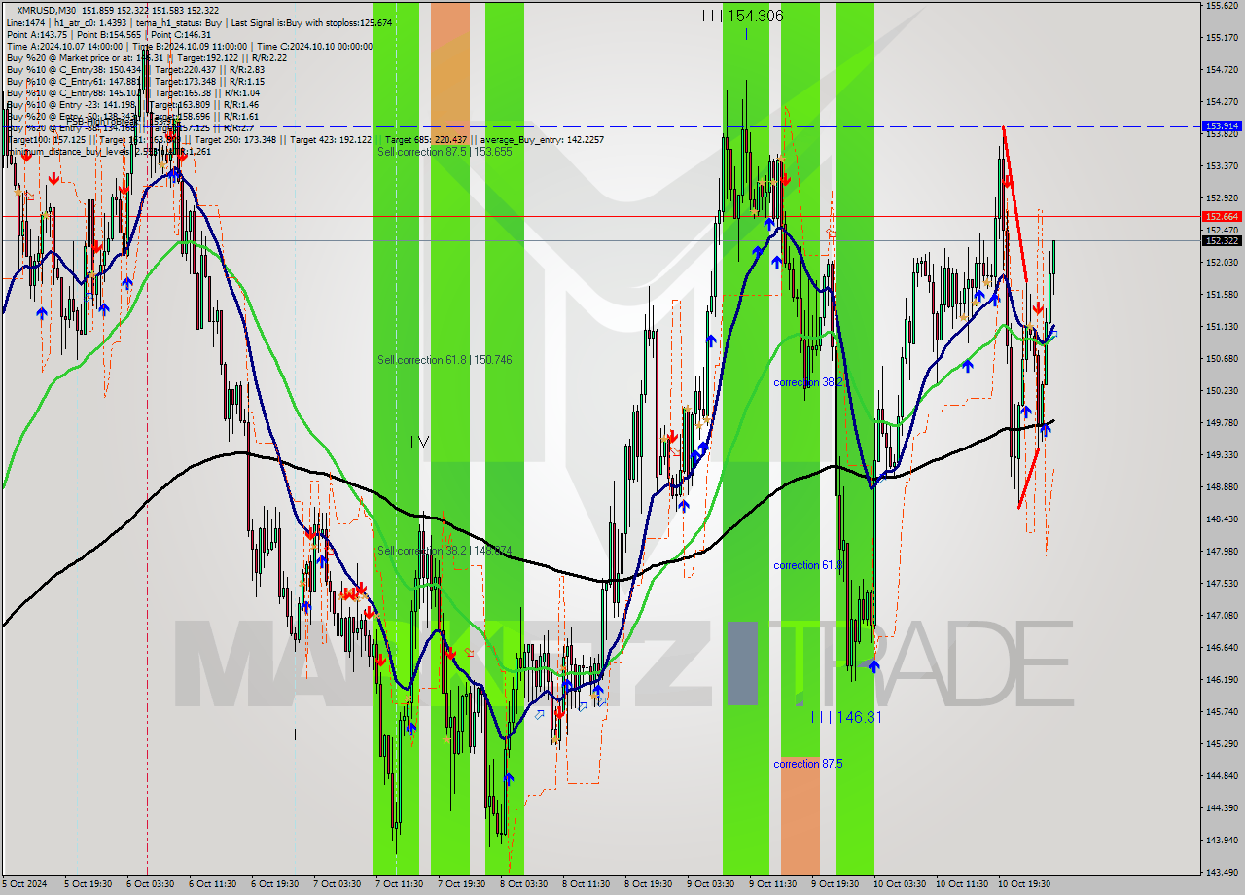Click 146.640 on the price axis

tap(1222, 648)
